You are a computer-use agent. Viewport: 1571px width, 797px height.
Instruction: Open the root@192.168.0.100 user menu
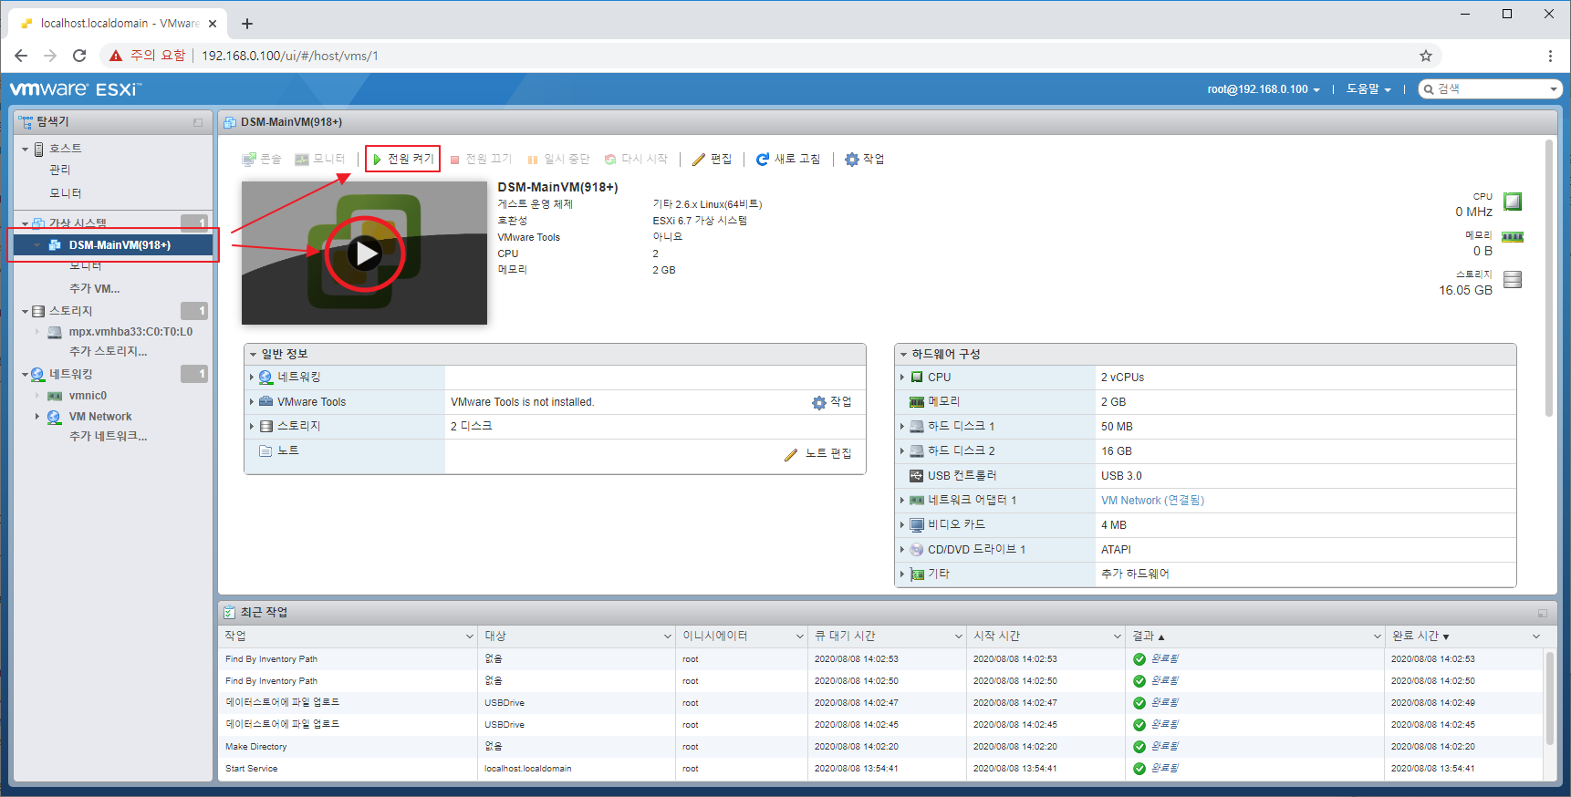click(x=1264, y=89)
